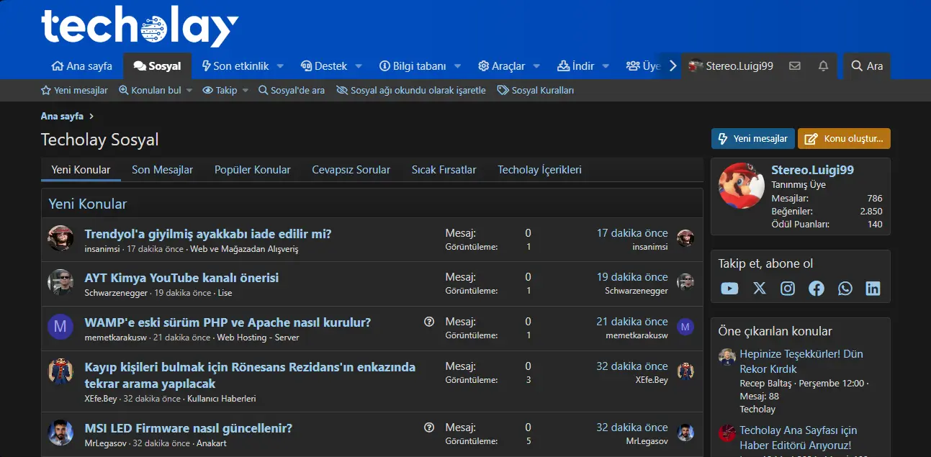Viewport: 931px width, 457px height.
Task: Open thread MSI LED Firmware nasıl güncellenir?
Action: 189,428
